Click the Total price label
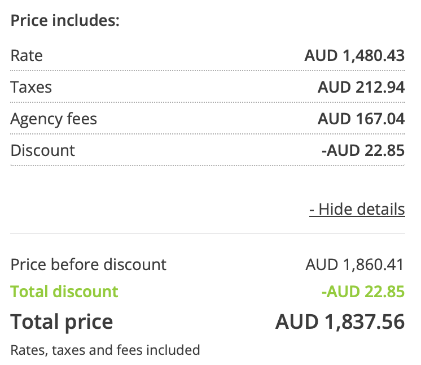 pyautogui.click(x=62, y=322)
